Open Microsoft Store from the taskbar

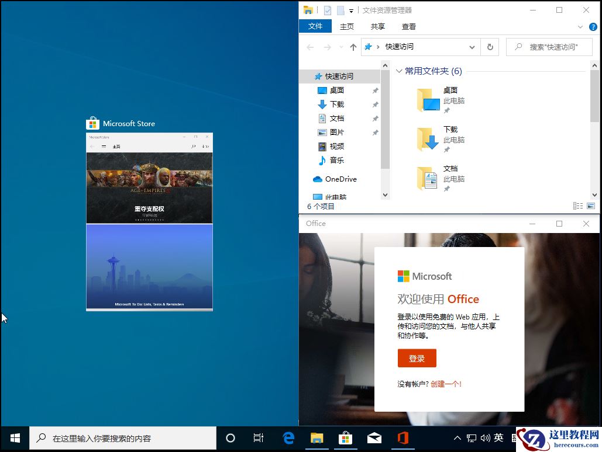(x=345, y=437)
